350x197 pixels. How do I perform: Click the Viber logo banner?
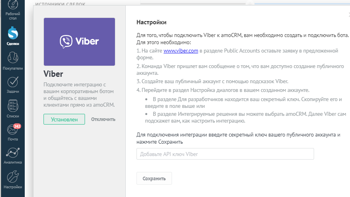(79, 42)
